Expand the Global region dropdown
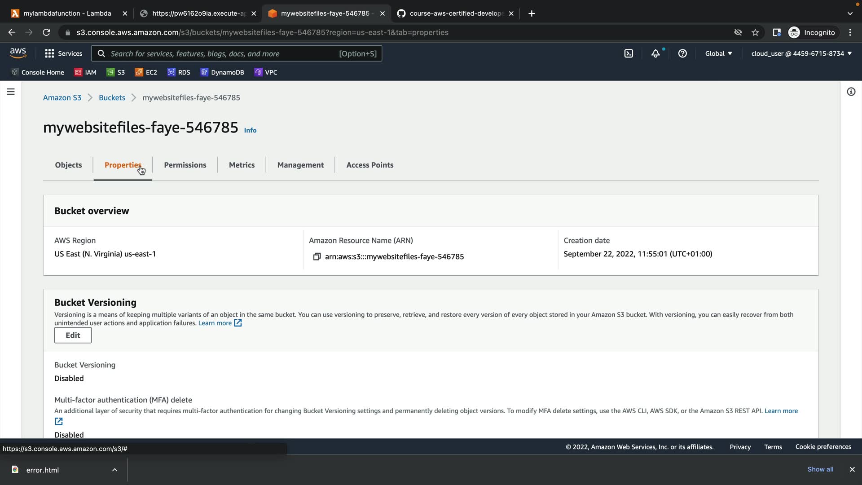The image size is (862, 485). coord(718,53)
